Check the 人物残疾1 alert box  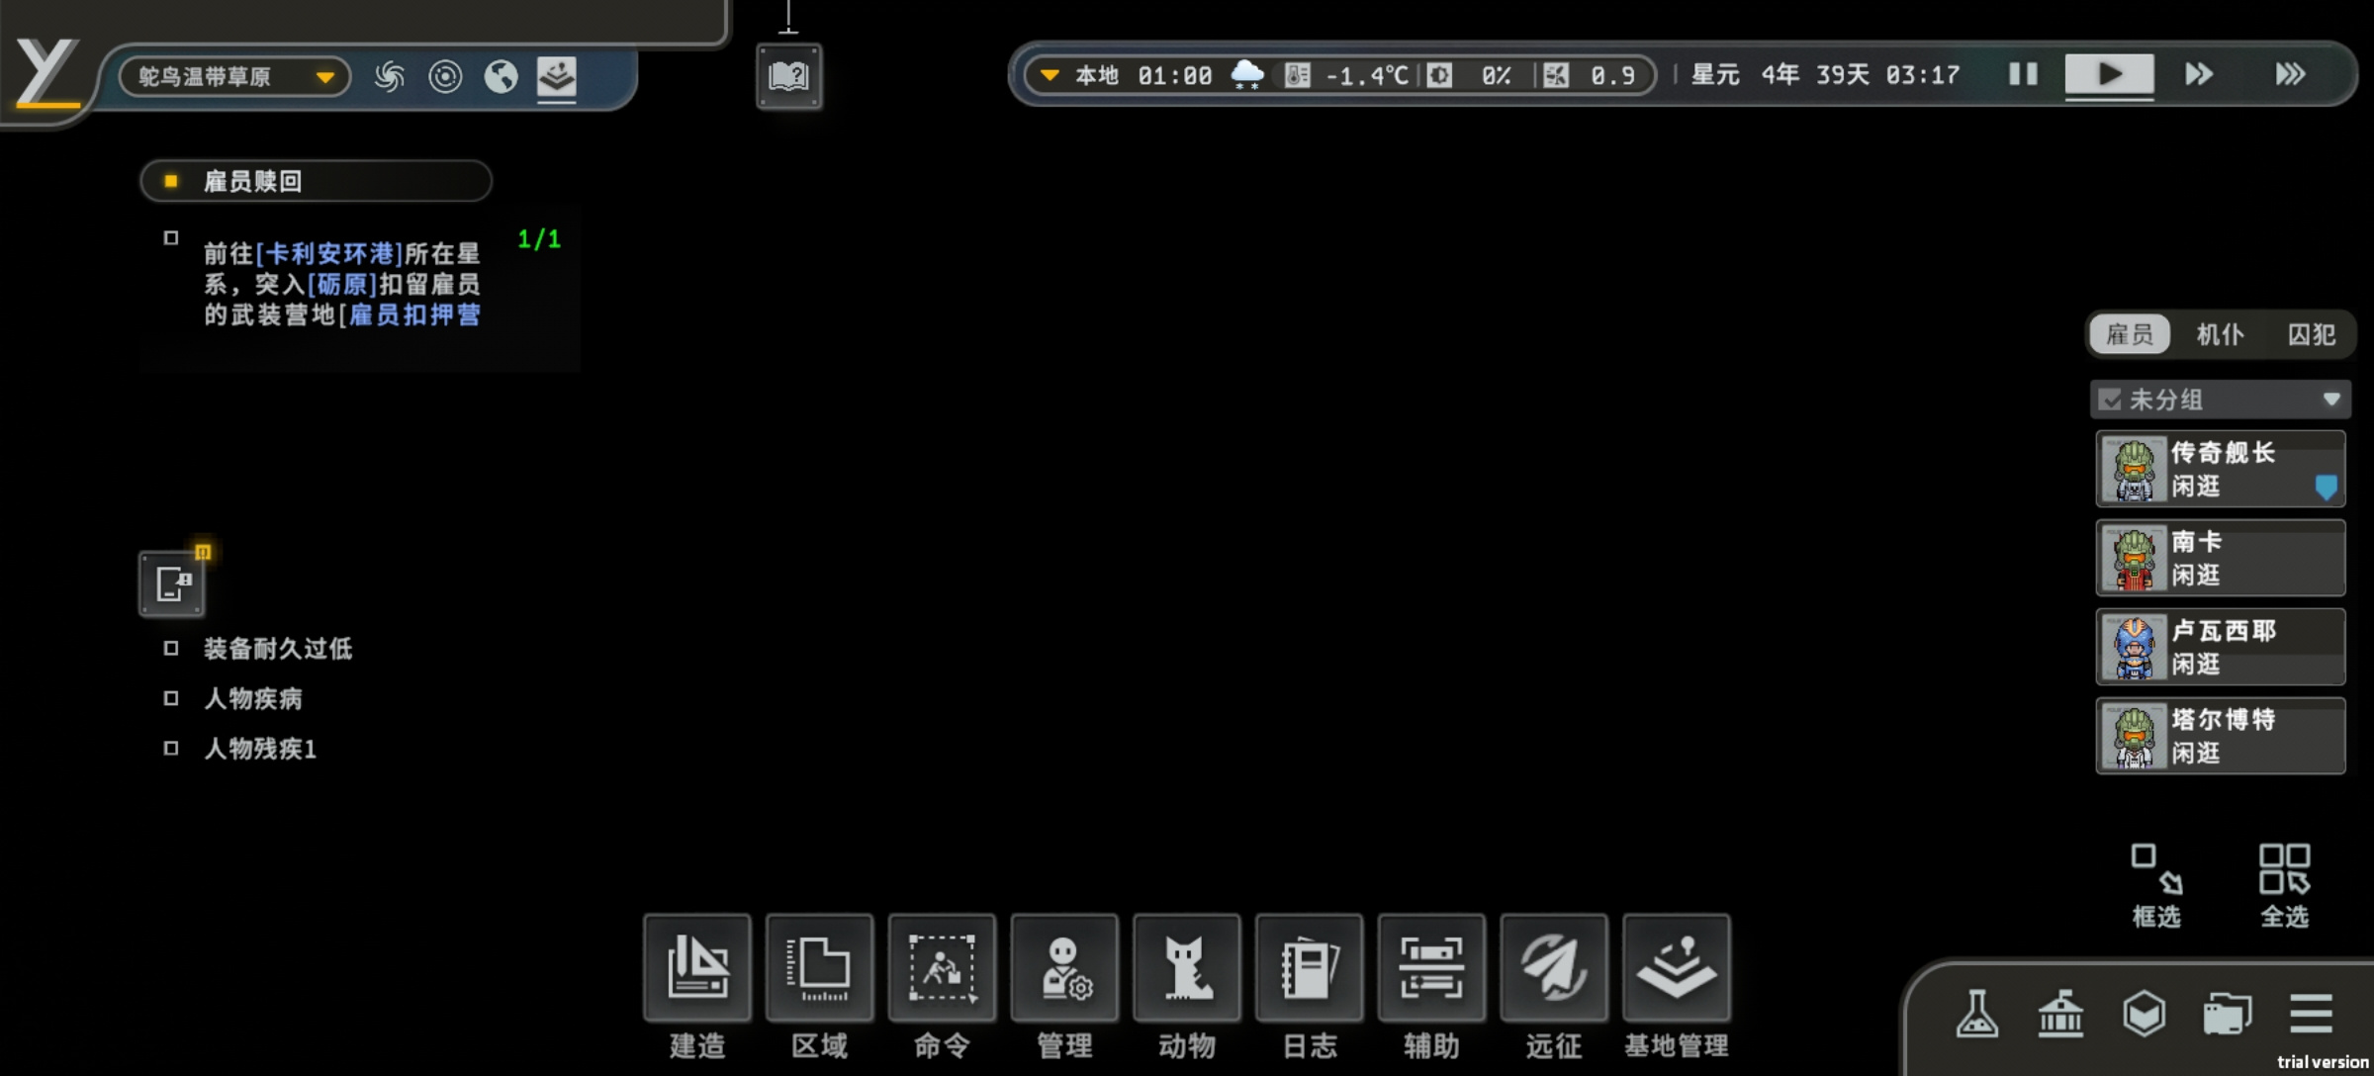[x=171, y=748]
